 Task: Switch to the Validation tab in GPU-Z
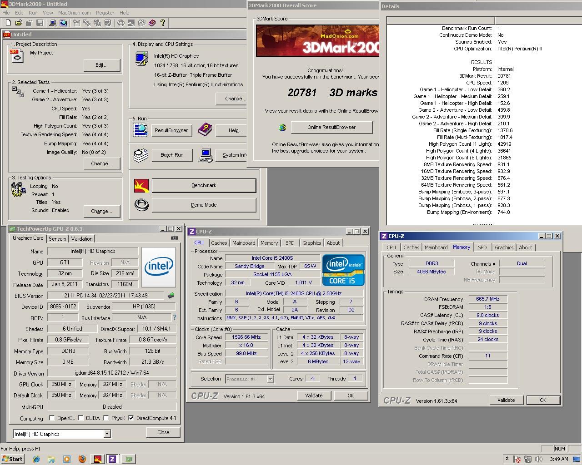pyautogui.click(x=82, y=238)
